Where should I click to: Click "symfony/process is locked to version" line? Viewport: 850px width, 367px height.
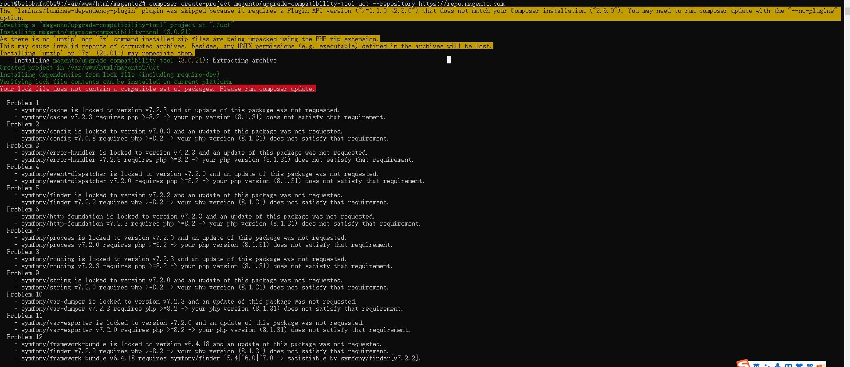(180, 238)
